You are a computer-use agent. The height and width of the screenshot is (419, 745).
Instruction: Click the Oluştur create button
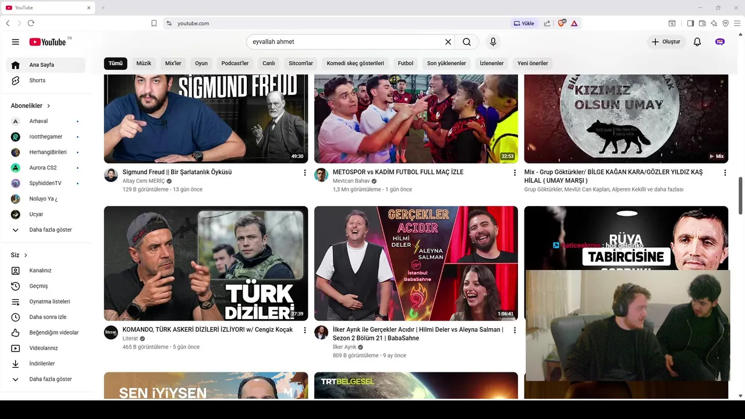tap(666, 42)
